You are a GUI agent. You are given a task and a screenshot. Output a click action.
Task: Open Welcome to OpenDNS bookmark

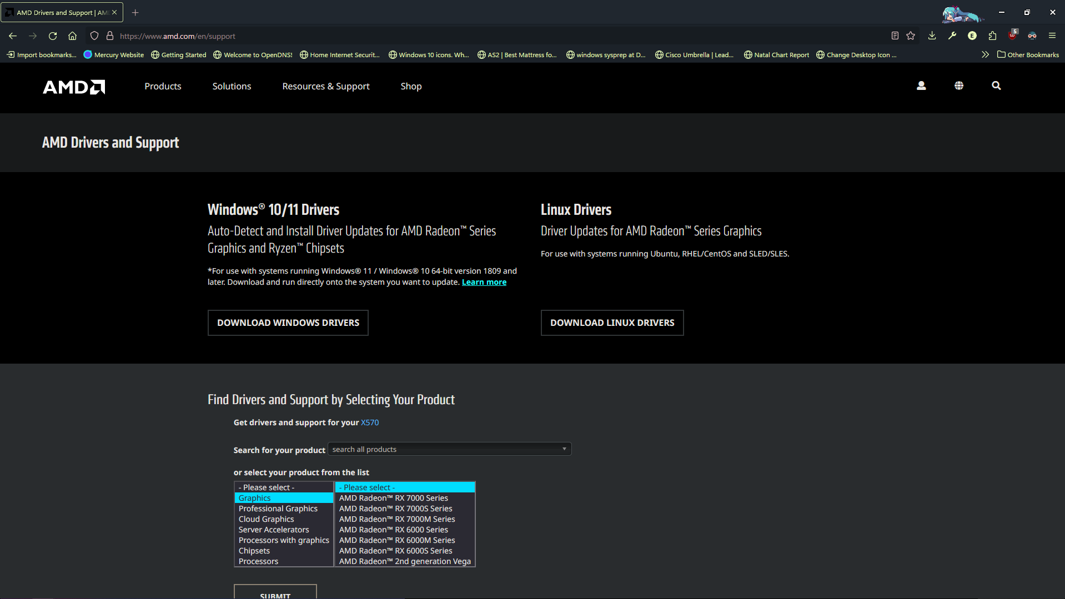click(x=253, y=54)
